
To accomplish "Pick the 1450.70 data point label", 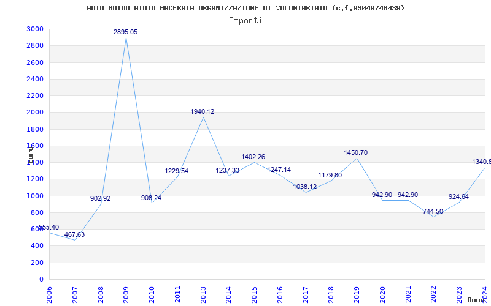I will point(355,152).
